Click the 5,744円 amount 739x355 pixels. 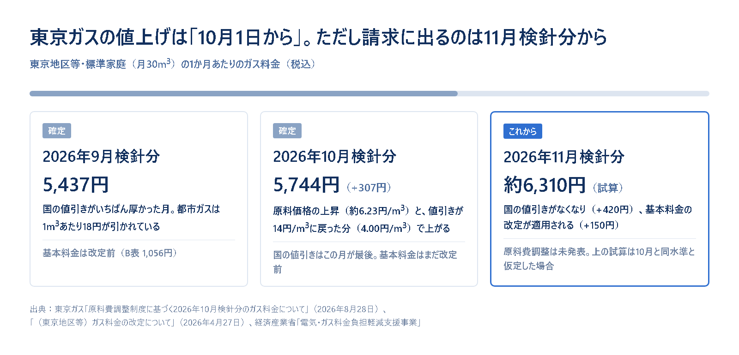click(x=306, y=185)
